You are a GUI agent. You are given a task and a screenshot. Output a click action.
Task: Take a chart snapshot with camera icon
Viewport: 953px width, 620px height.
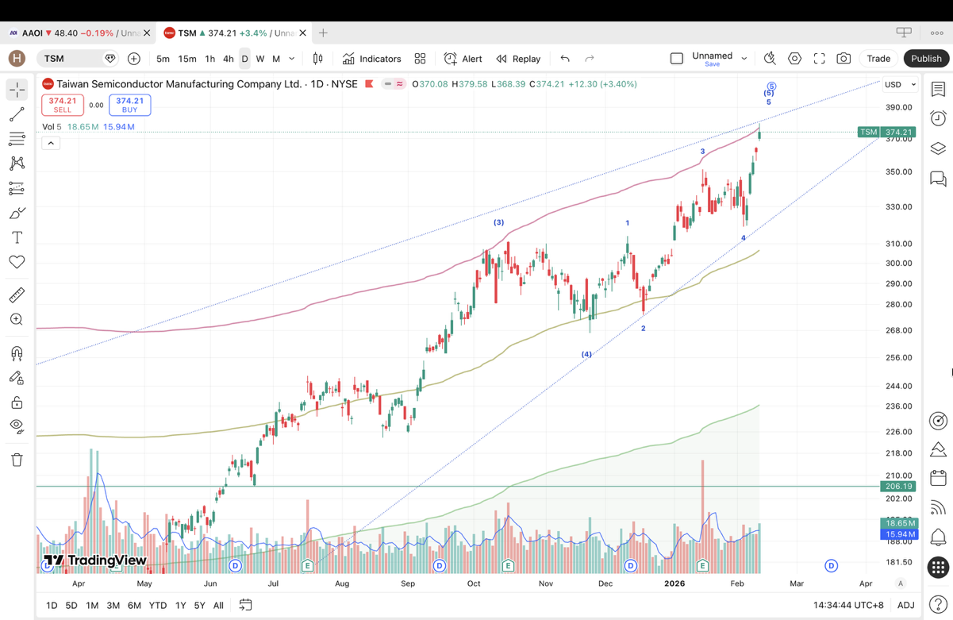tap(843, 59)
